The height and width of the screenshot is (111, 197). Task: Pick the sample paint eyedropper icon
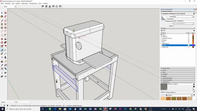(194, 92)
